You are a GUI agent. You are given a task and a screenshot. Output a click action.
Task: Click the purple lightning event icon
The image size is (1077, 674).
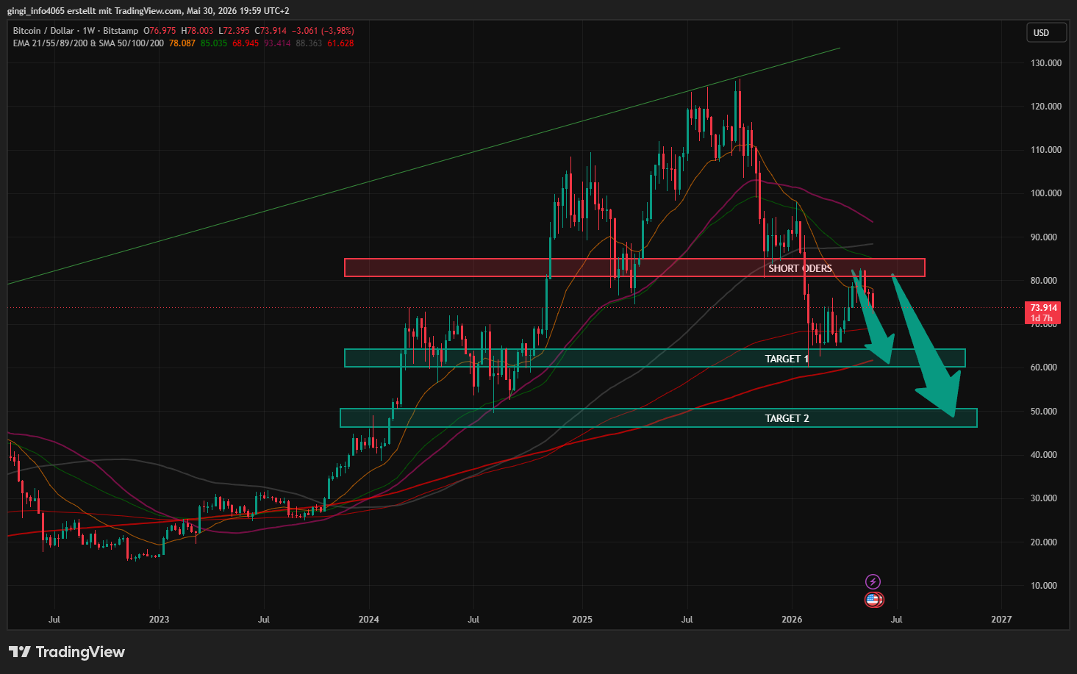click(873, 581)
